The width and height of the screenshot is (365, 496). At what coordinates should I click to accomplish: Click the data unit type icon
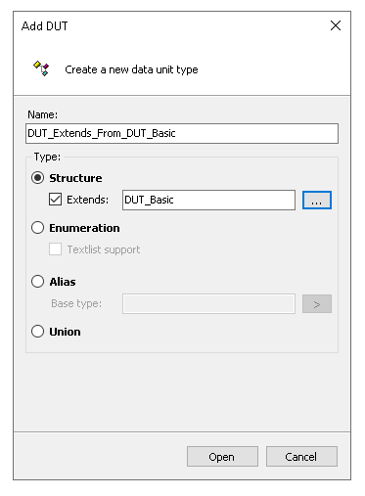(x=41, y=68)
